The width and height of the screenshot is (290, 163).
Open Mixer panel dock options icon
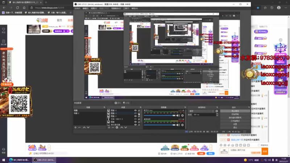[x=185, y=107]
